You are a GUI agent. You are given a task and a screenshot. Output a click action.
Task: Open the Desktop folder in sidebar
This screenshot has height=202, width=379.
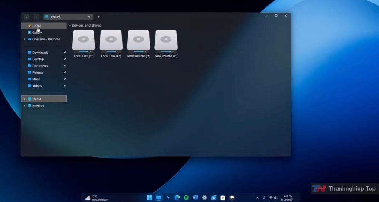(44, 59)
